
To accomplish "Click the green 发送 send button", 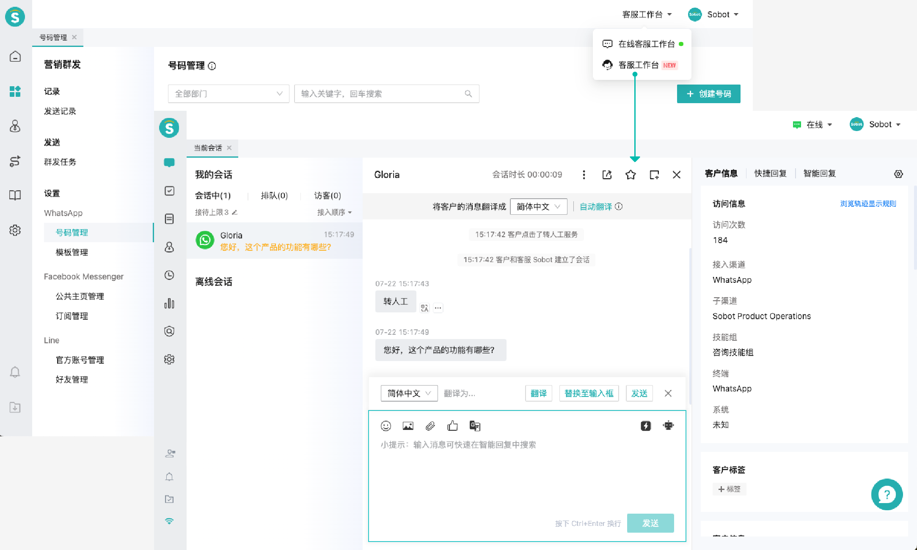I will point(650,523).
